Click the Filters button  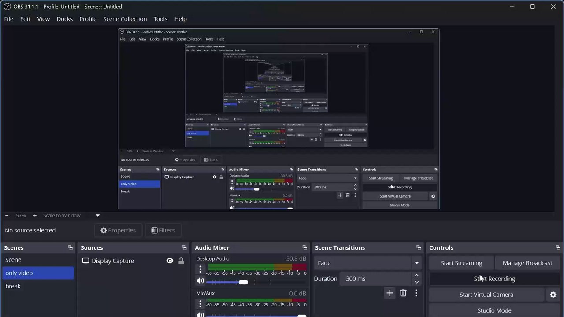[163, 230]
